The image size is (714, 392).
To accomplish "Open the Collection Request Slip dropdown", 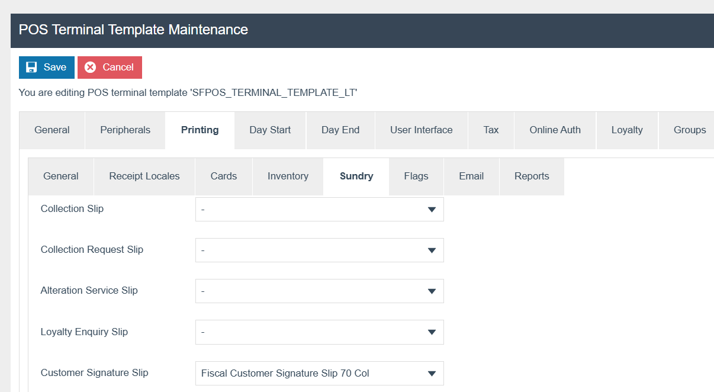I will 319,250.
